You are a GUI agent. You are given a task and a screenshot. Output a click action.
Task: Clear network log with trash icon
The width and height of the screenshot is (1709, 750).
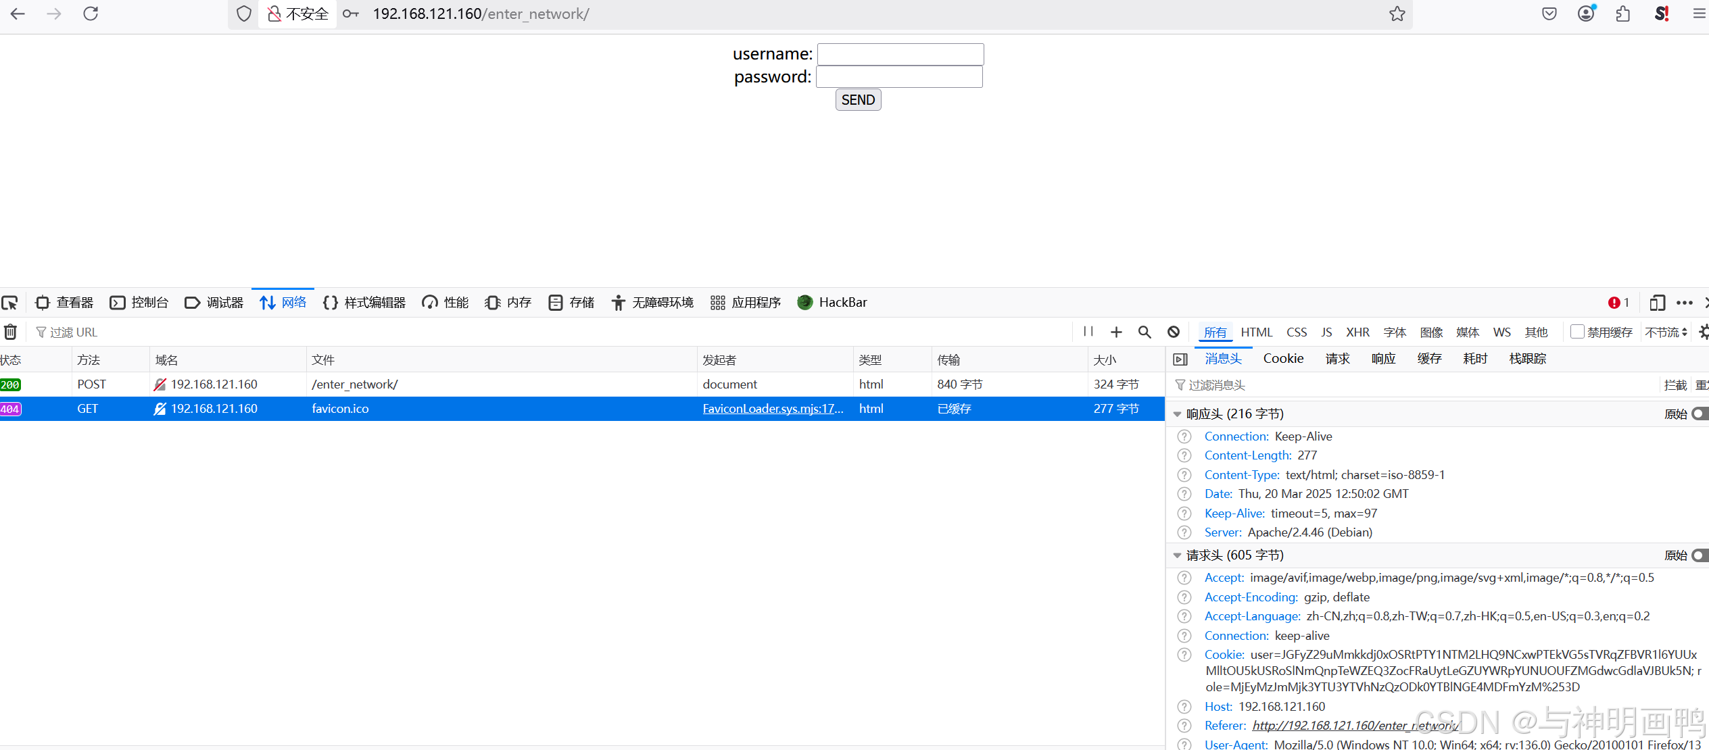(x=11, y=332)
